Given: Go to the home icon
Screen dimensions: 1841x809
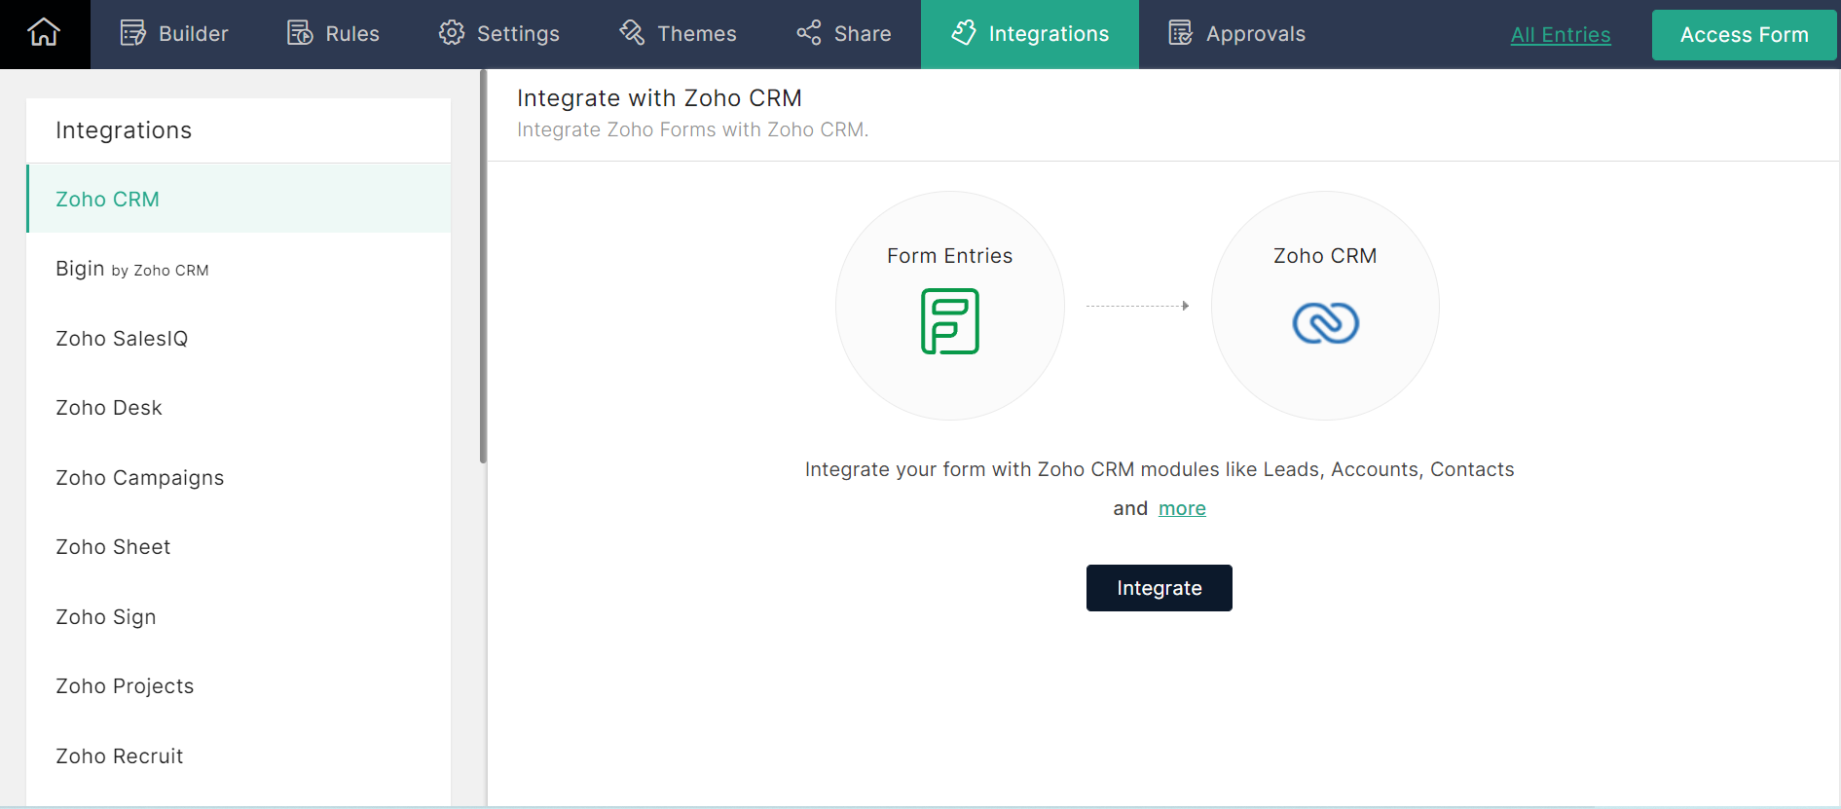Looking at the screenshot, I should click(x=44, y=33).
